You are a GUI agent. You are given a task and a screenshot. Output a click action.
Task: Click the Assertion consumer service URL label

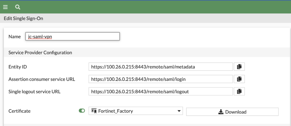point(42,79)
